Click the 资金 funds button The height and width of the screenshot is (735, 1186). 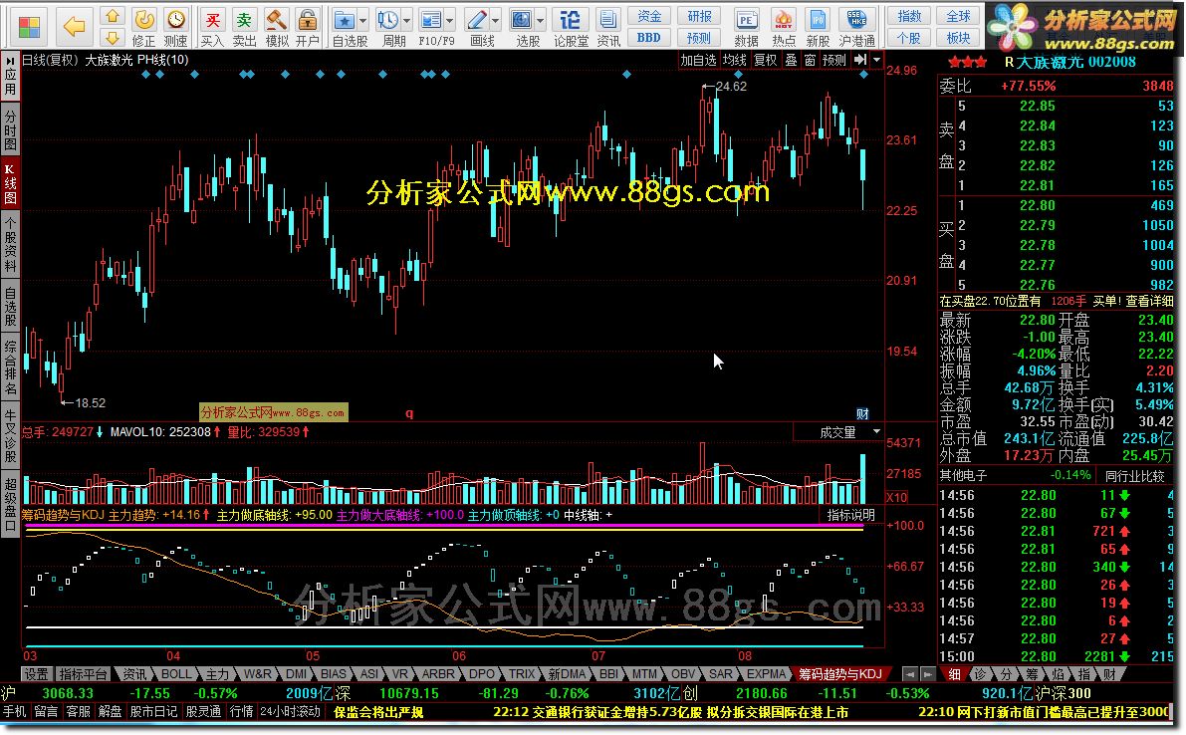coord(649,16)
